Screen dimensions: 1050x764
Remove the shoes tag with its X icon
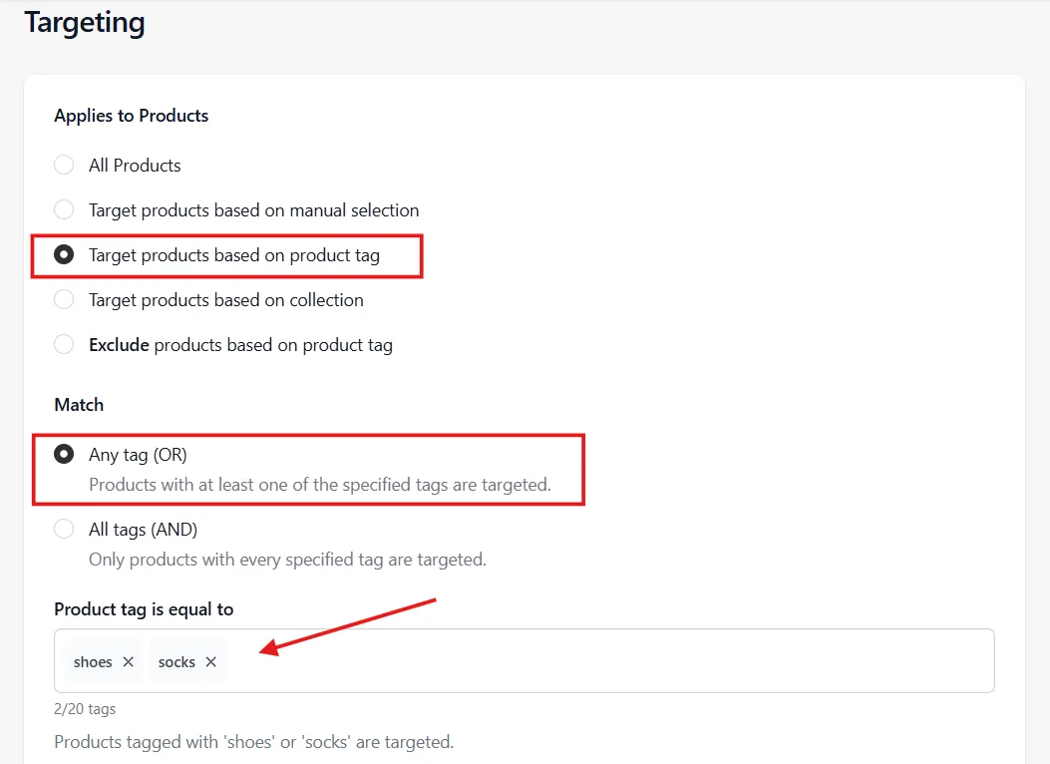[x=128, y=661]
